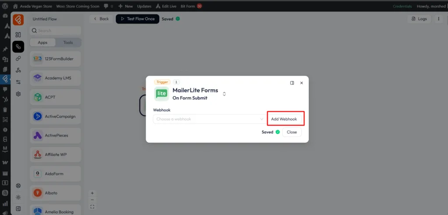Select the active flow builder icon
The height and width of the screenshot is (215, 448).
tap(18, 46)
